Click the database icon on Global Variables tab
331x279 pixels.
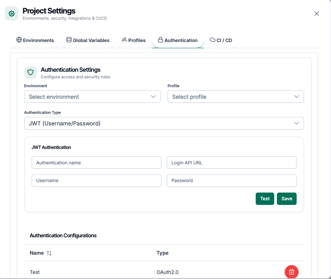(x=69, y=40)
